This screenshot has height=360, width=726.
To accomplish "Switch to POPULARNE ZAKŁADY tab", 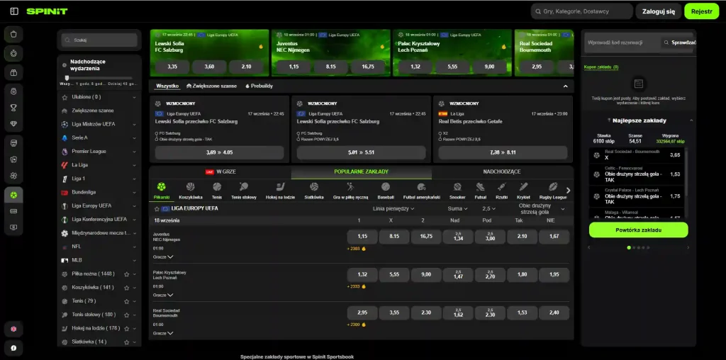I will [x=361, y=171].
